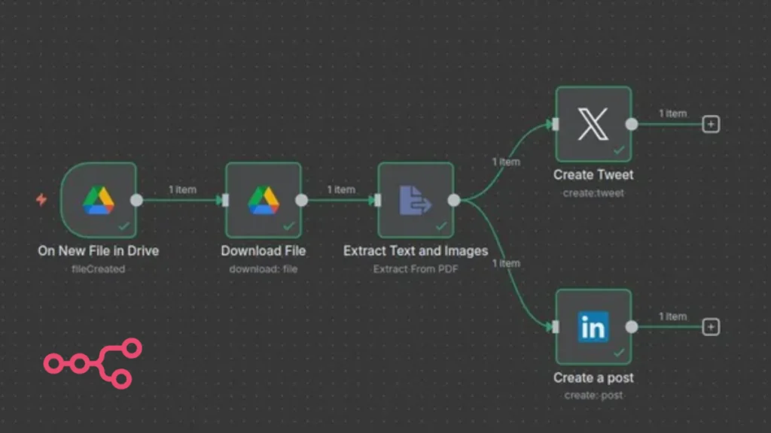Click the input connector of Create a post node
This screenshot has height=433, width=771.
pyautogui.click(x=555, y=326)
